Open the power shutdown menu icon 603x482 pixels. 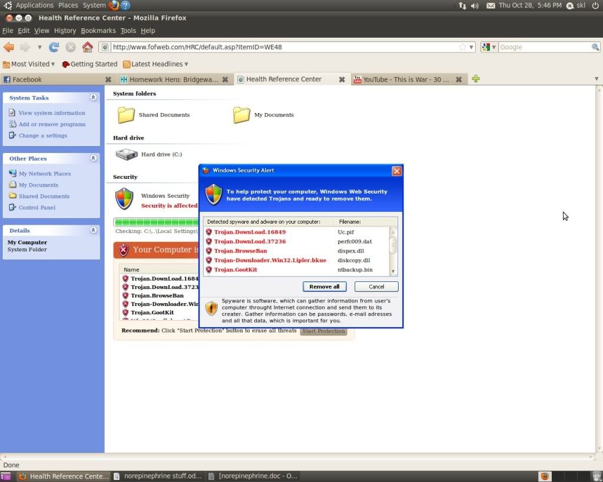(x=595, y=5)
